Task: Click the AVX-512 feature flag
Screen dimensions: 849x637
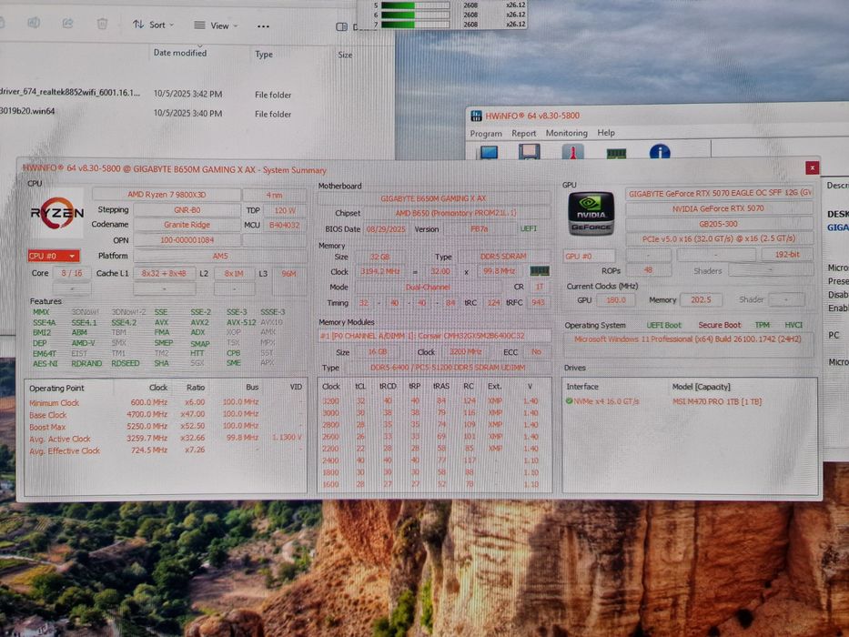Action: 241,322
